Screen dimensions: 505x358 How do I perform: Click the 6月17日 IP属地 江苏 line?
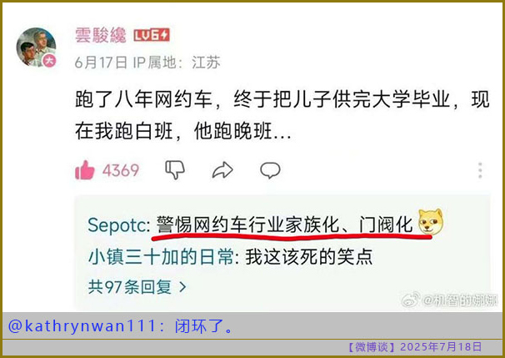(147, 62)
